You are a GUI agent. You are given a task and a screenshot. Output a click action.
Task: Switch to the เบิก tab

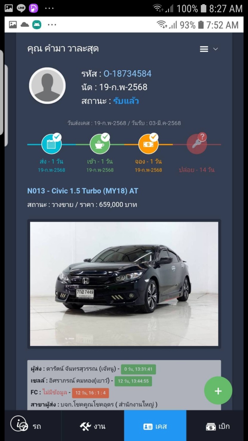pyautogui.click(x=217, y=426)
